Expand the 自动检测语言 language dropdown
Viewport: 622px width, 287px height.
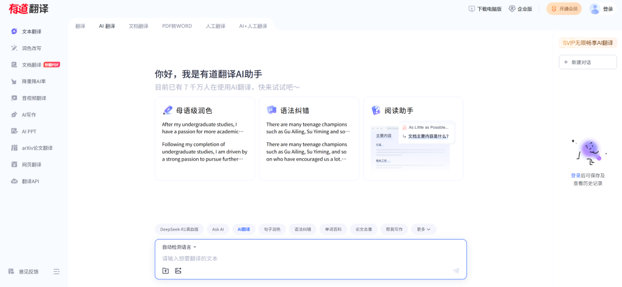pos(179,247)
